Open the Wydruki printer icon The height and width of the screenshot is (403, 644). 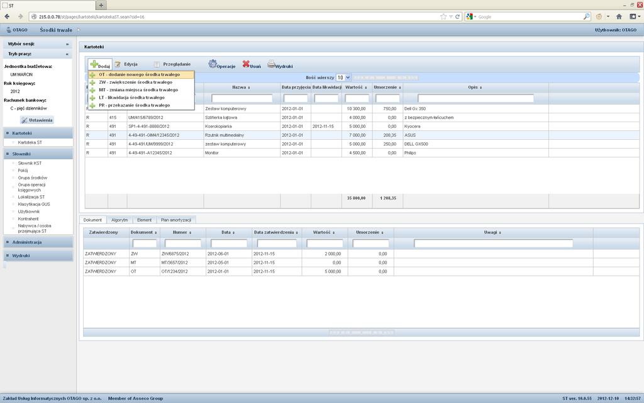271,64
